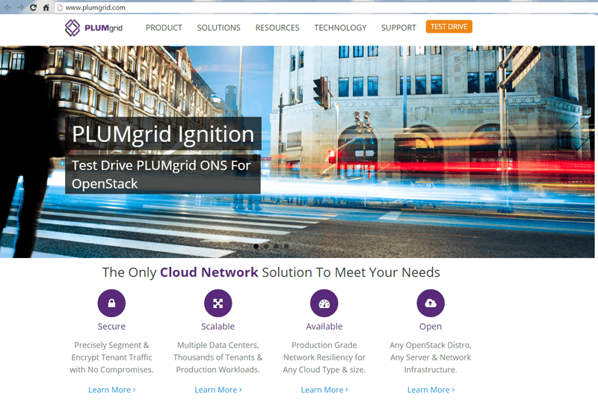Open the PRODUCT menu
Viewport: 598px width, 406px height.
(164, 28)
